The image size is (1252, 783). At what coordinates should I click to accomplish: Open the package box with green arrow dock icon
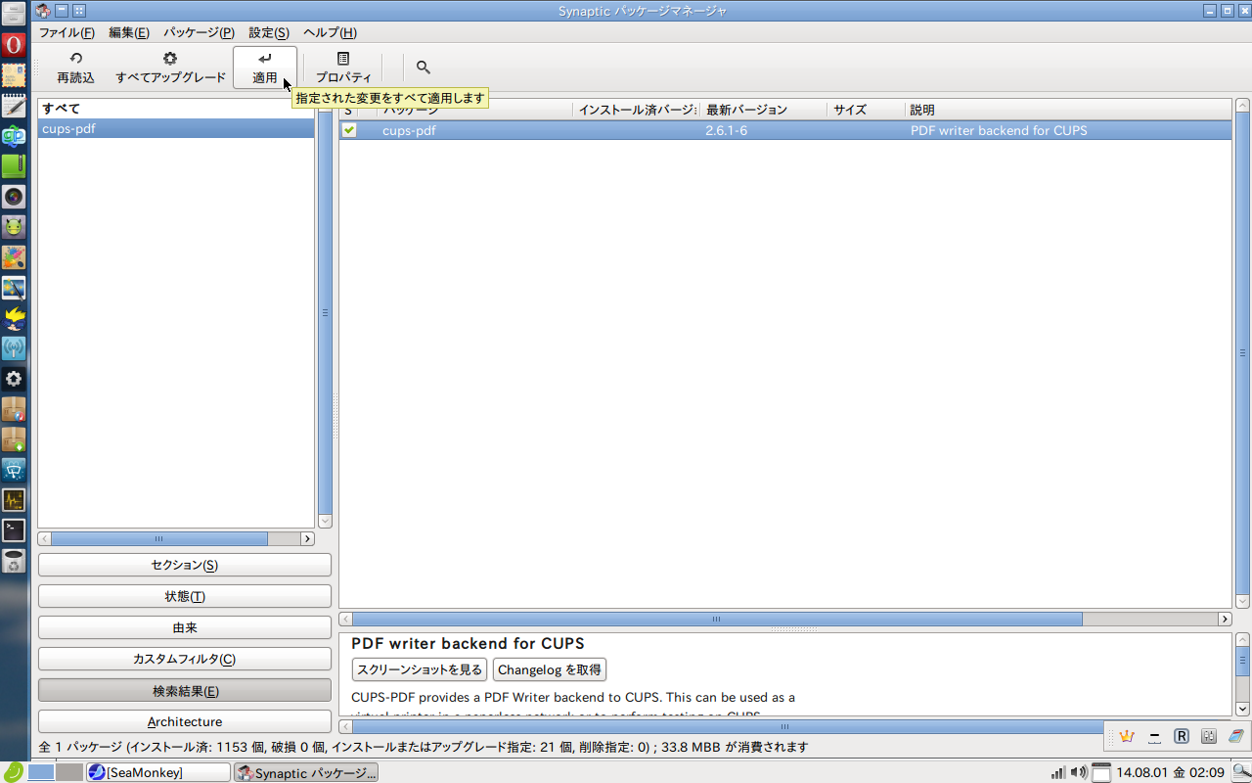13,439
